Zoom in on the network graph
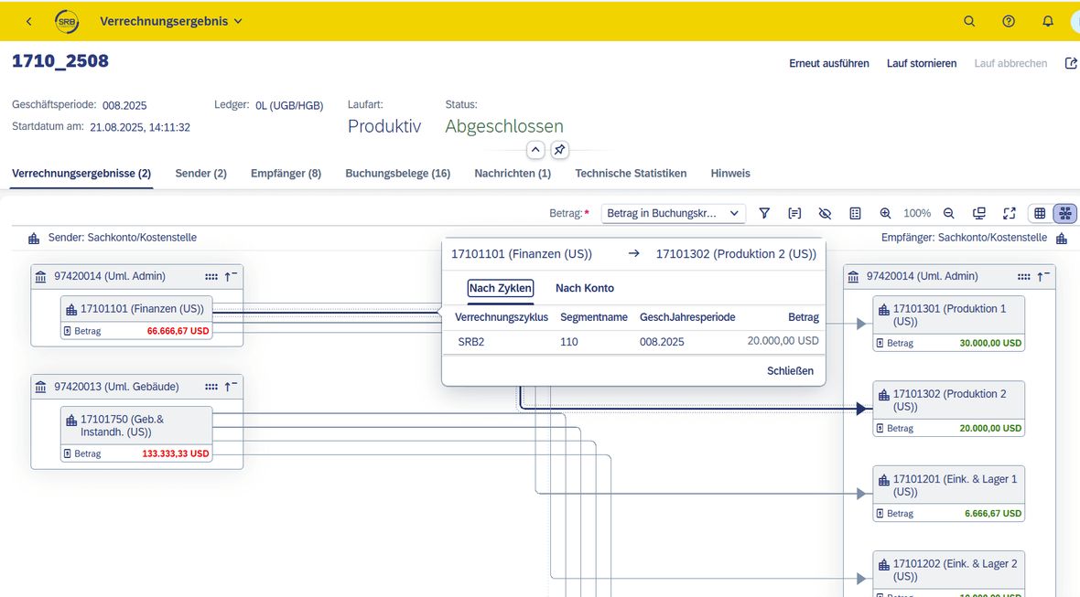 pos(885,213)
